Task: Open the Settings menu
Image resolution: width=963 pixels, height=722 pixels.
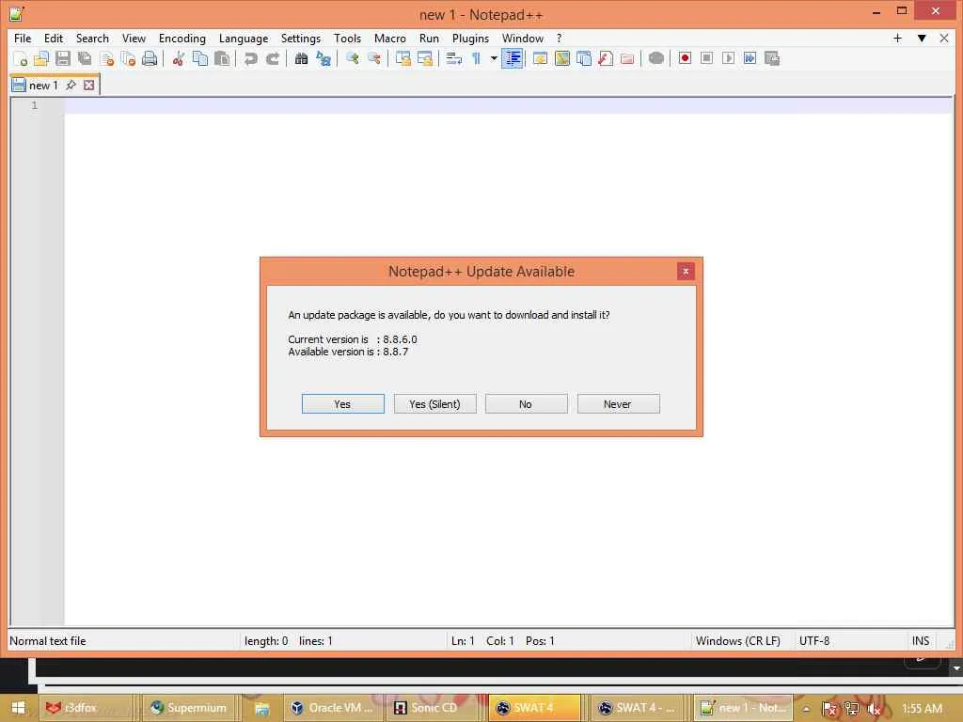Action: click(300, 38)
